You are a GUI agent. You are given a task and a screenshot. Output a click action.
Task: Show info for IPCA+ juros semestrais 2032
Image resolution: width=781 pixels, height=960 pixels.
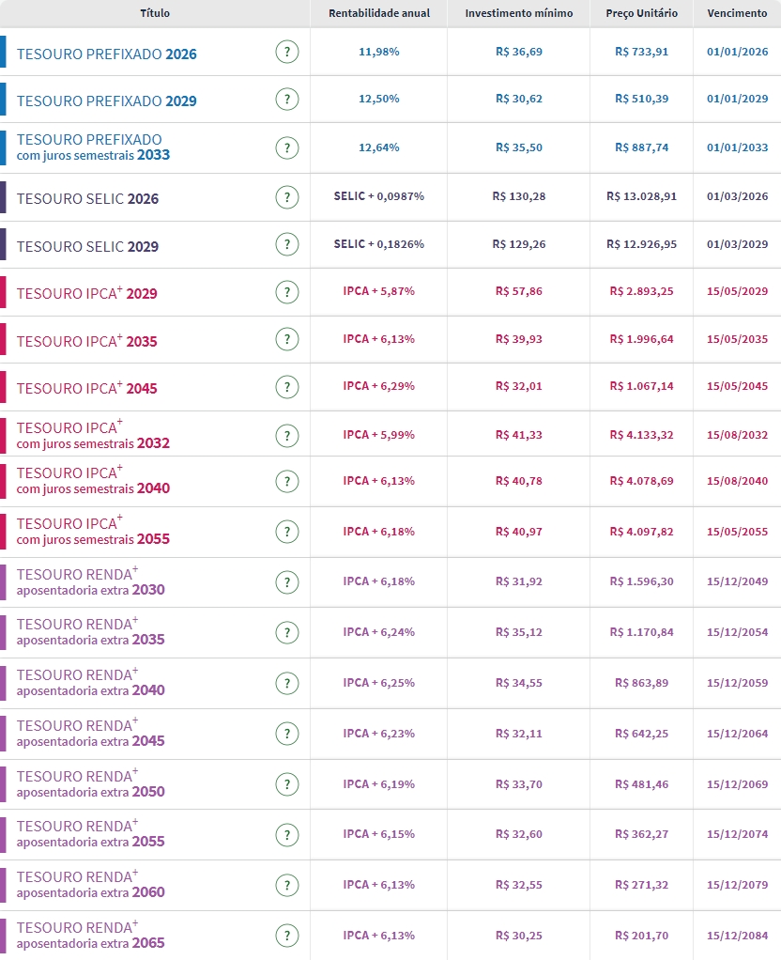click(287, 435)
